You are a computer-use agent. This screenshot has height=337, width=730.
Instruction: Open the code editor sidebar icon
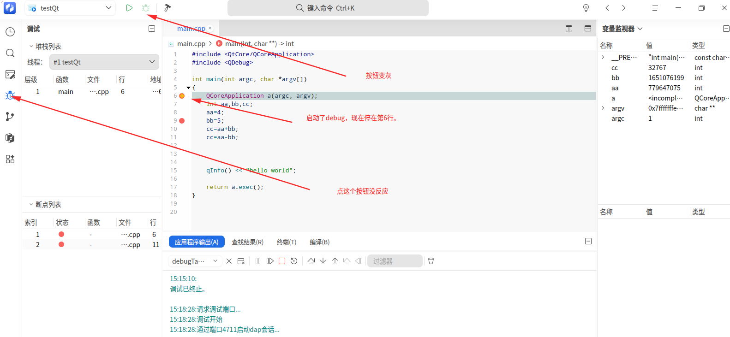click(10, 74)
